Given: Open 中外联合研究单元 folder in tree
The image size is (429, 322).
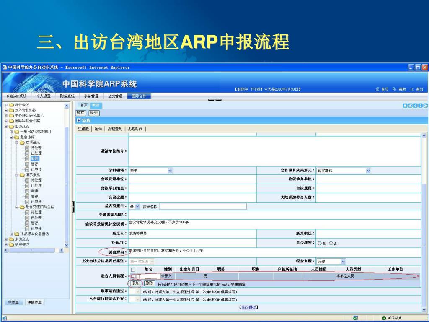Looking at the screenshot, I should tap(29, 116).
